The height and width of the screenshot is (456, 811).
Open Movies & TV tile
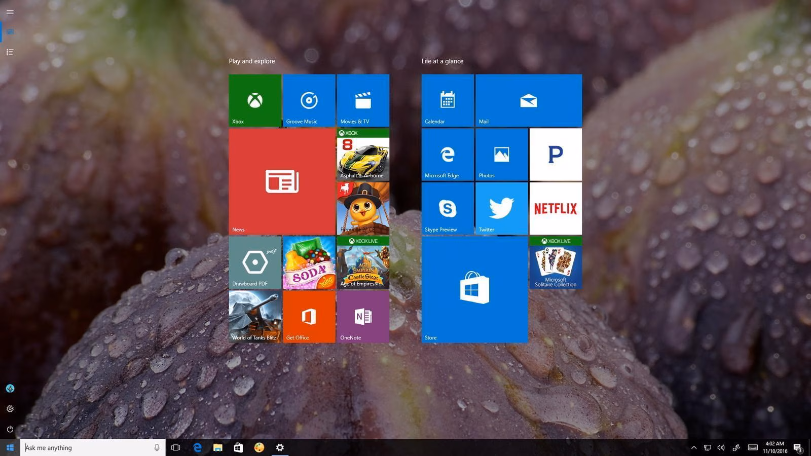(x=363, y=100)
